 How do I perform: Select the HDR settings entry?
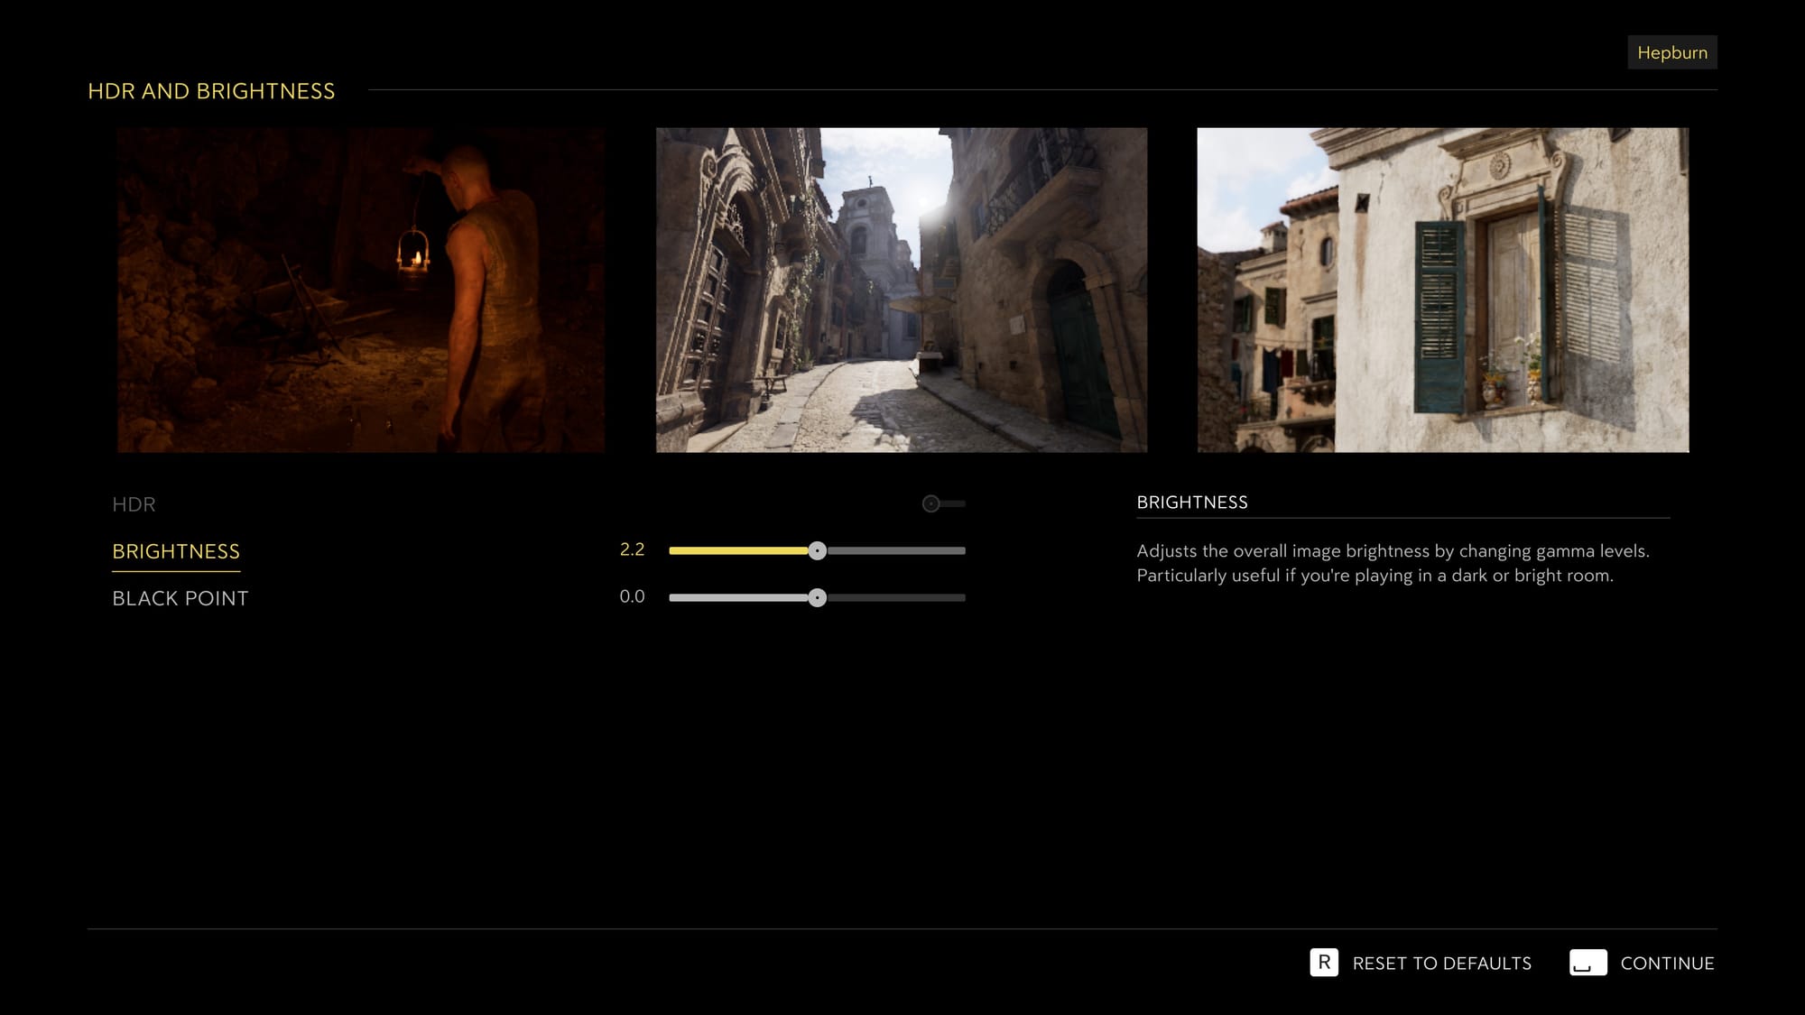click(x=134, y=504)
